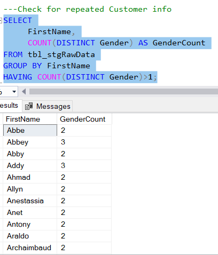Select the Archaimbaud cell
218x255 pixels.
(30, 248)
